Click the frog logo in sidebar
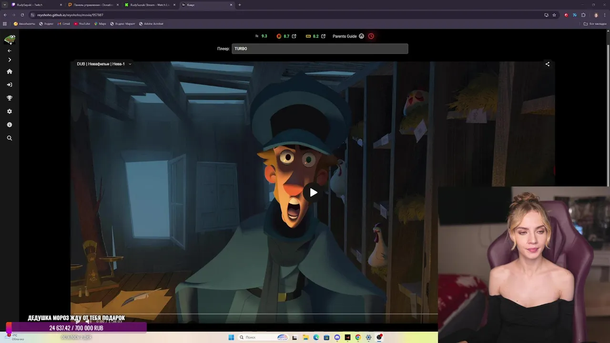 (x=10, y=40)
